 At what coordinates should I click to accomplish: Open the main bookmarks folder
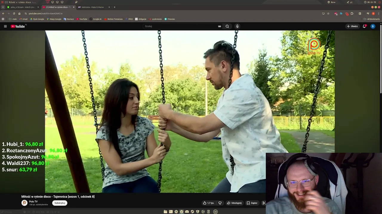click(x=13, y=19)
